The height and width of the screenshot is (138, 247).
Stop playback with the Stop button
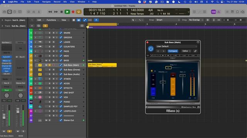(62, 12)
